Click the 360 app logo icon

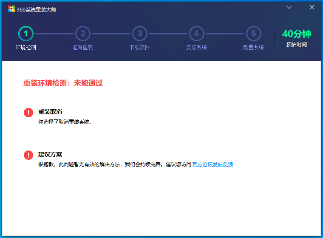coord(11,9)
